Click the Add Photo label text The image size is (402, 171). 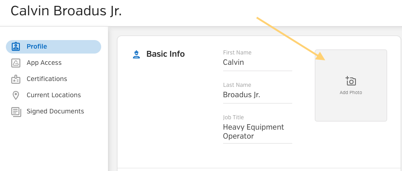(351, 93)
